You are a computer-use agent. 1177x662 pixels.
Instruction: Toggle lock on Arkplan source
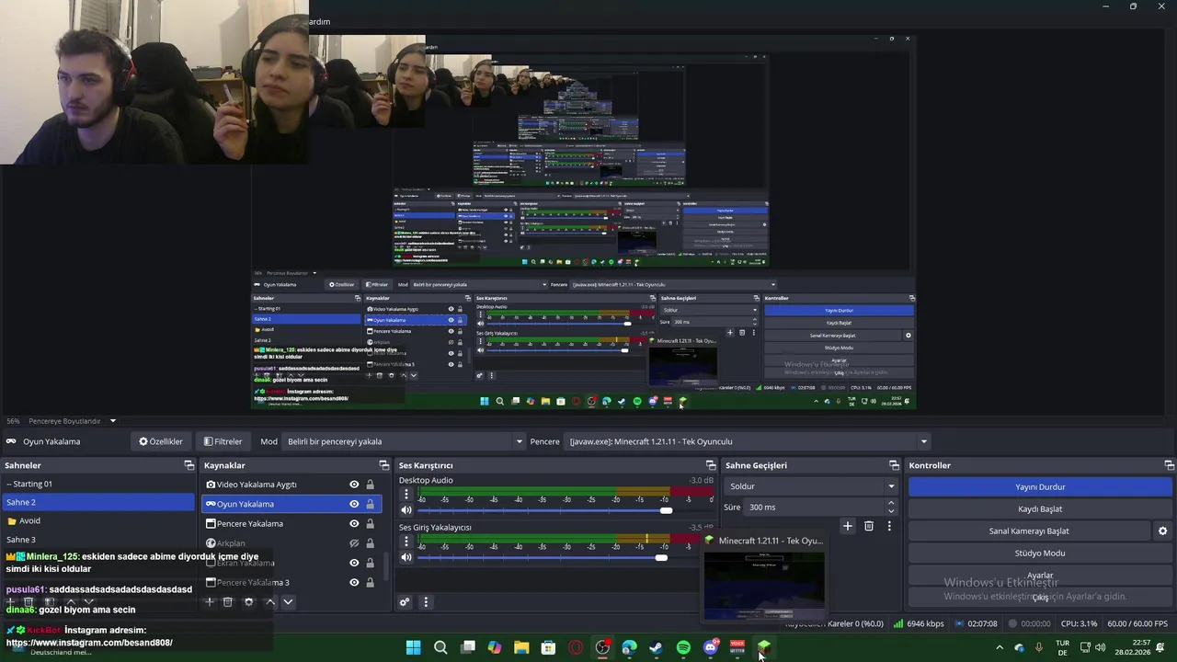(x=370, y=543)
